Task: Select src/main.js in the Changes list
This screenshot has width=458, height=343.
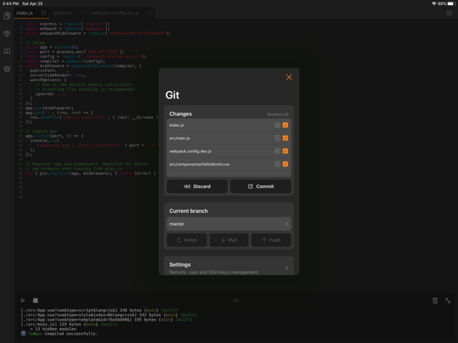Action: [x=229, y=138]
